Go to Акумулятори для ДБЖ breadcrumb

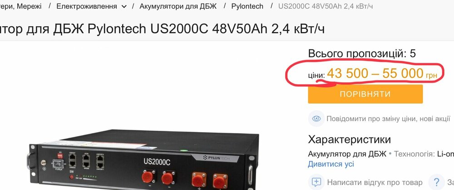pos(178,6)
